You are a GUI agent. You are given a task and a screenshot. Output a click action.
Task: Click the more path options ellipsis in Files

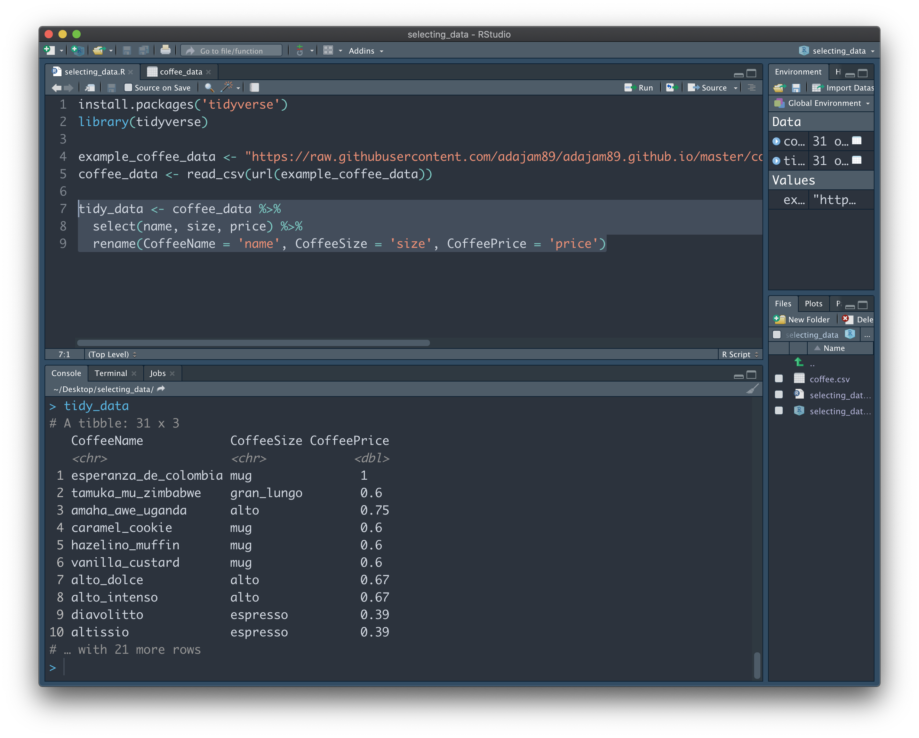coord(866,335)
